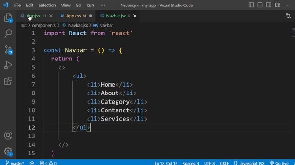Click the return keyword on line 4
The height and width of the screenshot is (165, 295).
coord(61,59)
